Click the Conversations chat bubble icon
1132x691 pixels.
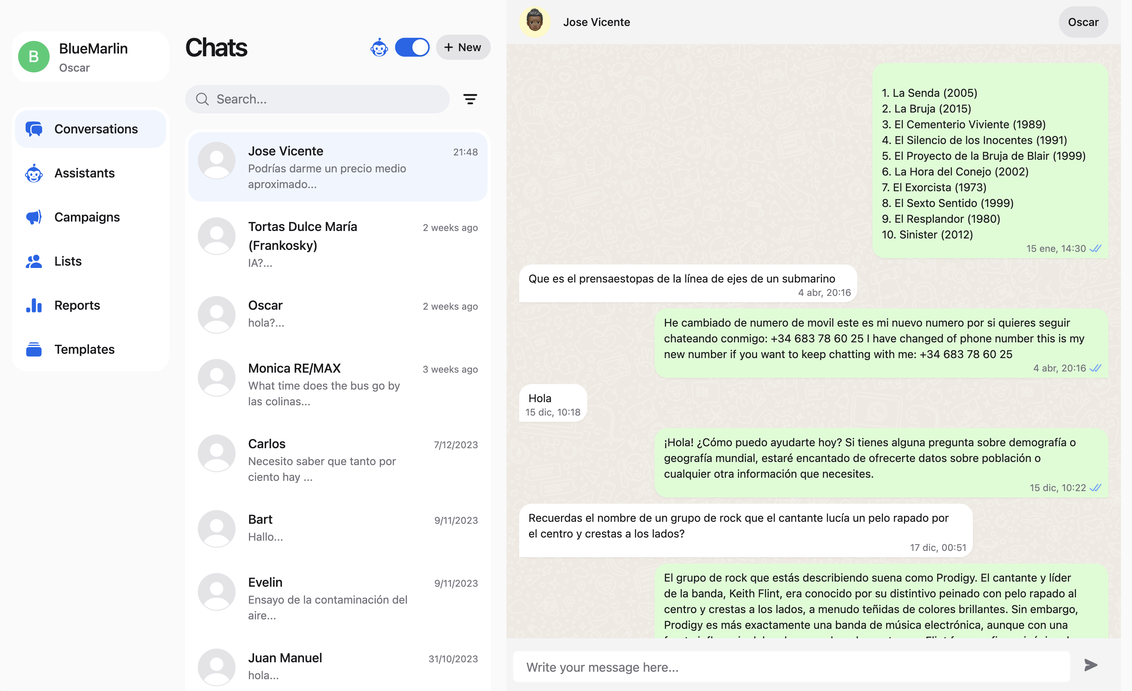(34, 129)
